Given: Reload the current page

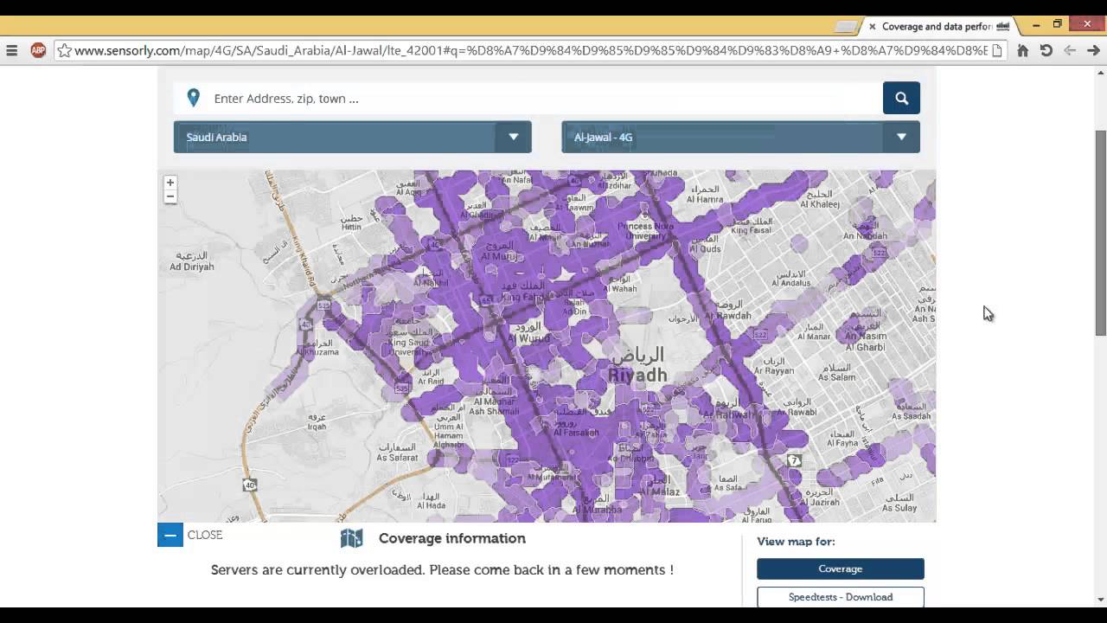Looking at the screenshot, I should (x=1046, y=50).
